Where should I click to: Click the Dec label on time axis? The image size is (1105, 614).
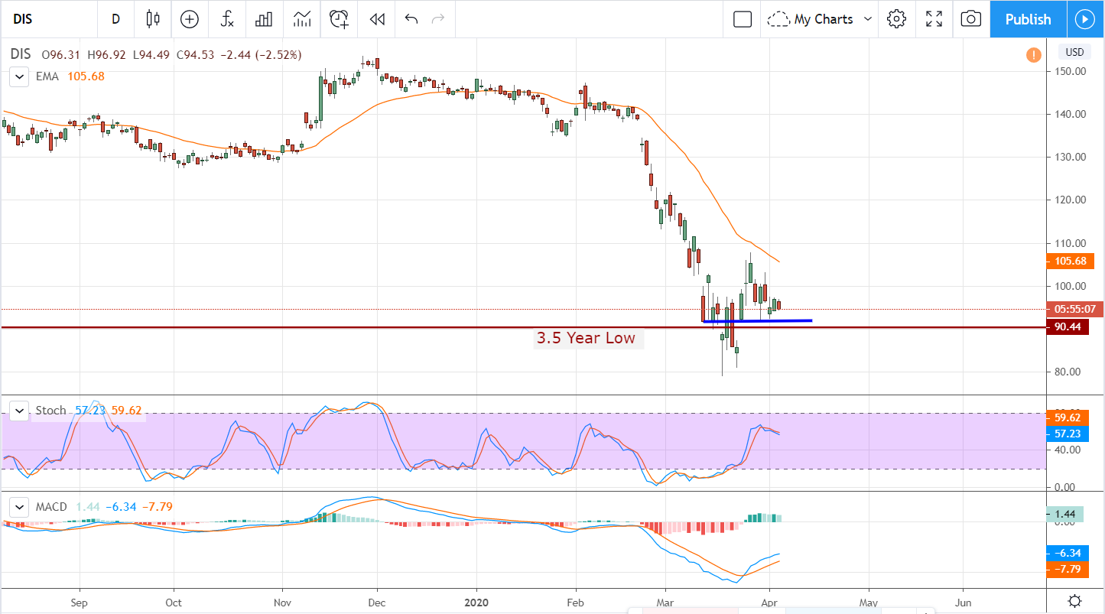[x=376, y=602]
